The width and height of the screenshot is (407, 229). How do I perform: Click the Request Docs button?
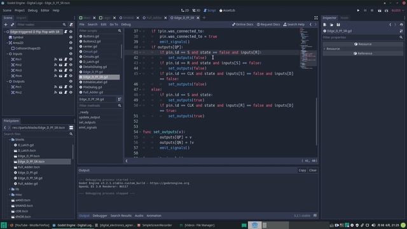coord(268,24)
